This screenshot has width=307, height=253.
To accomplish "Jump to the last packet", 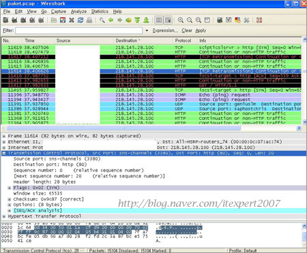I will [146, 20].
